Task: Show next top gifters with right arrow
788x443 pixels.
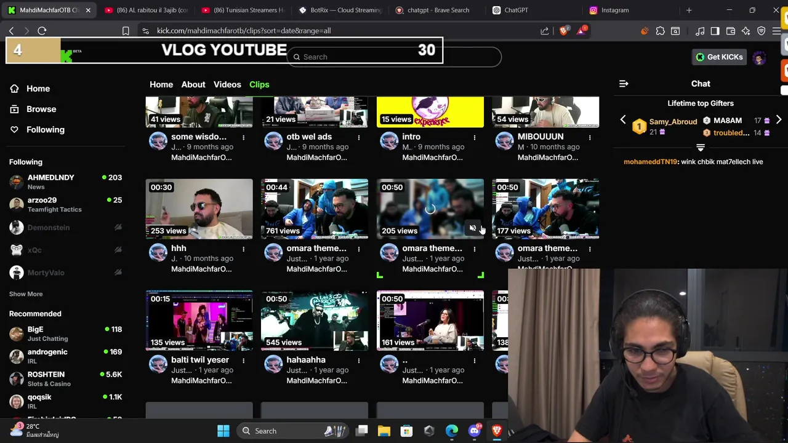Action: pos(779,121)
